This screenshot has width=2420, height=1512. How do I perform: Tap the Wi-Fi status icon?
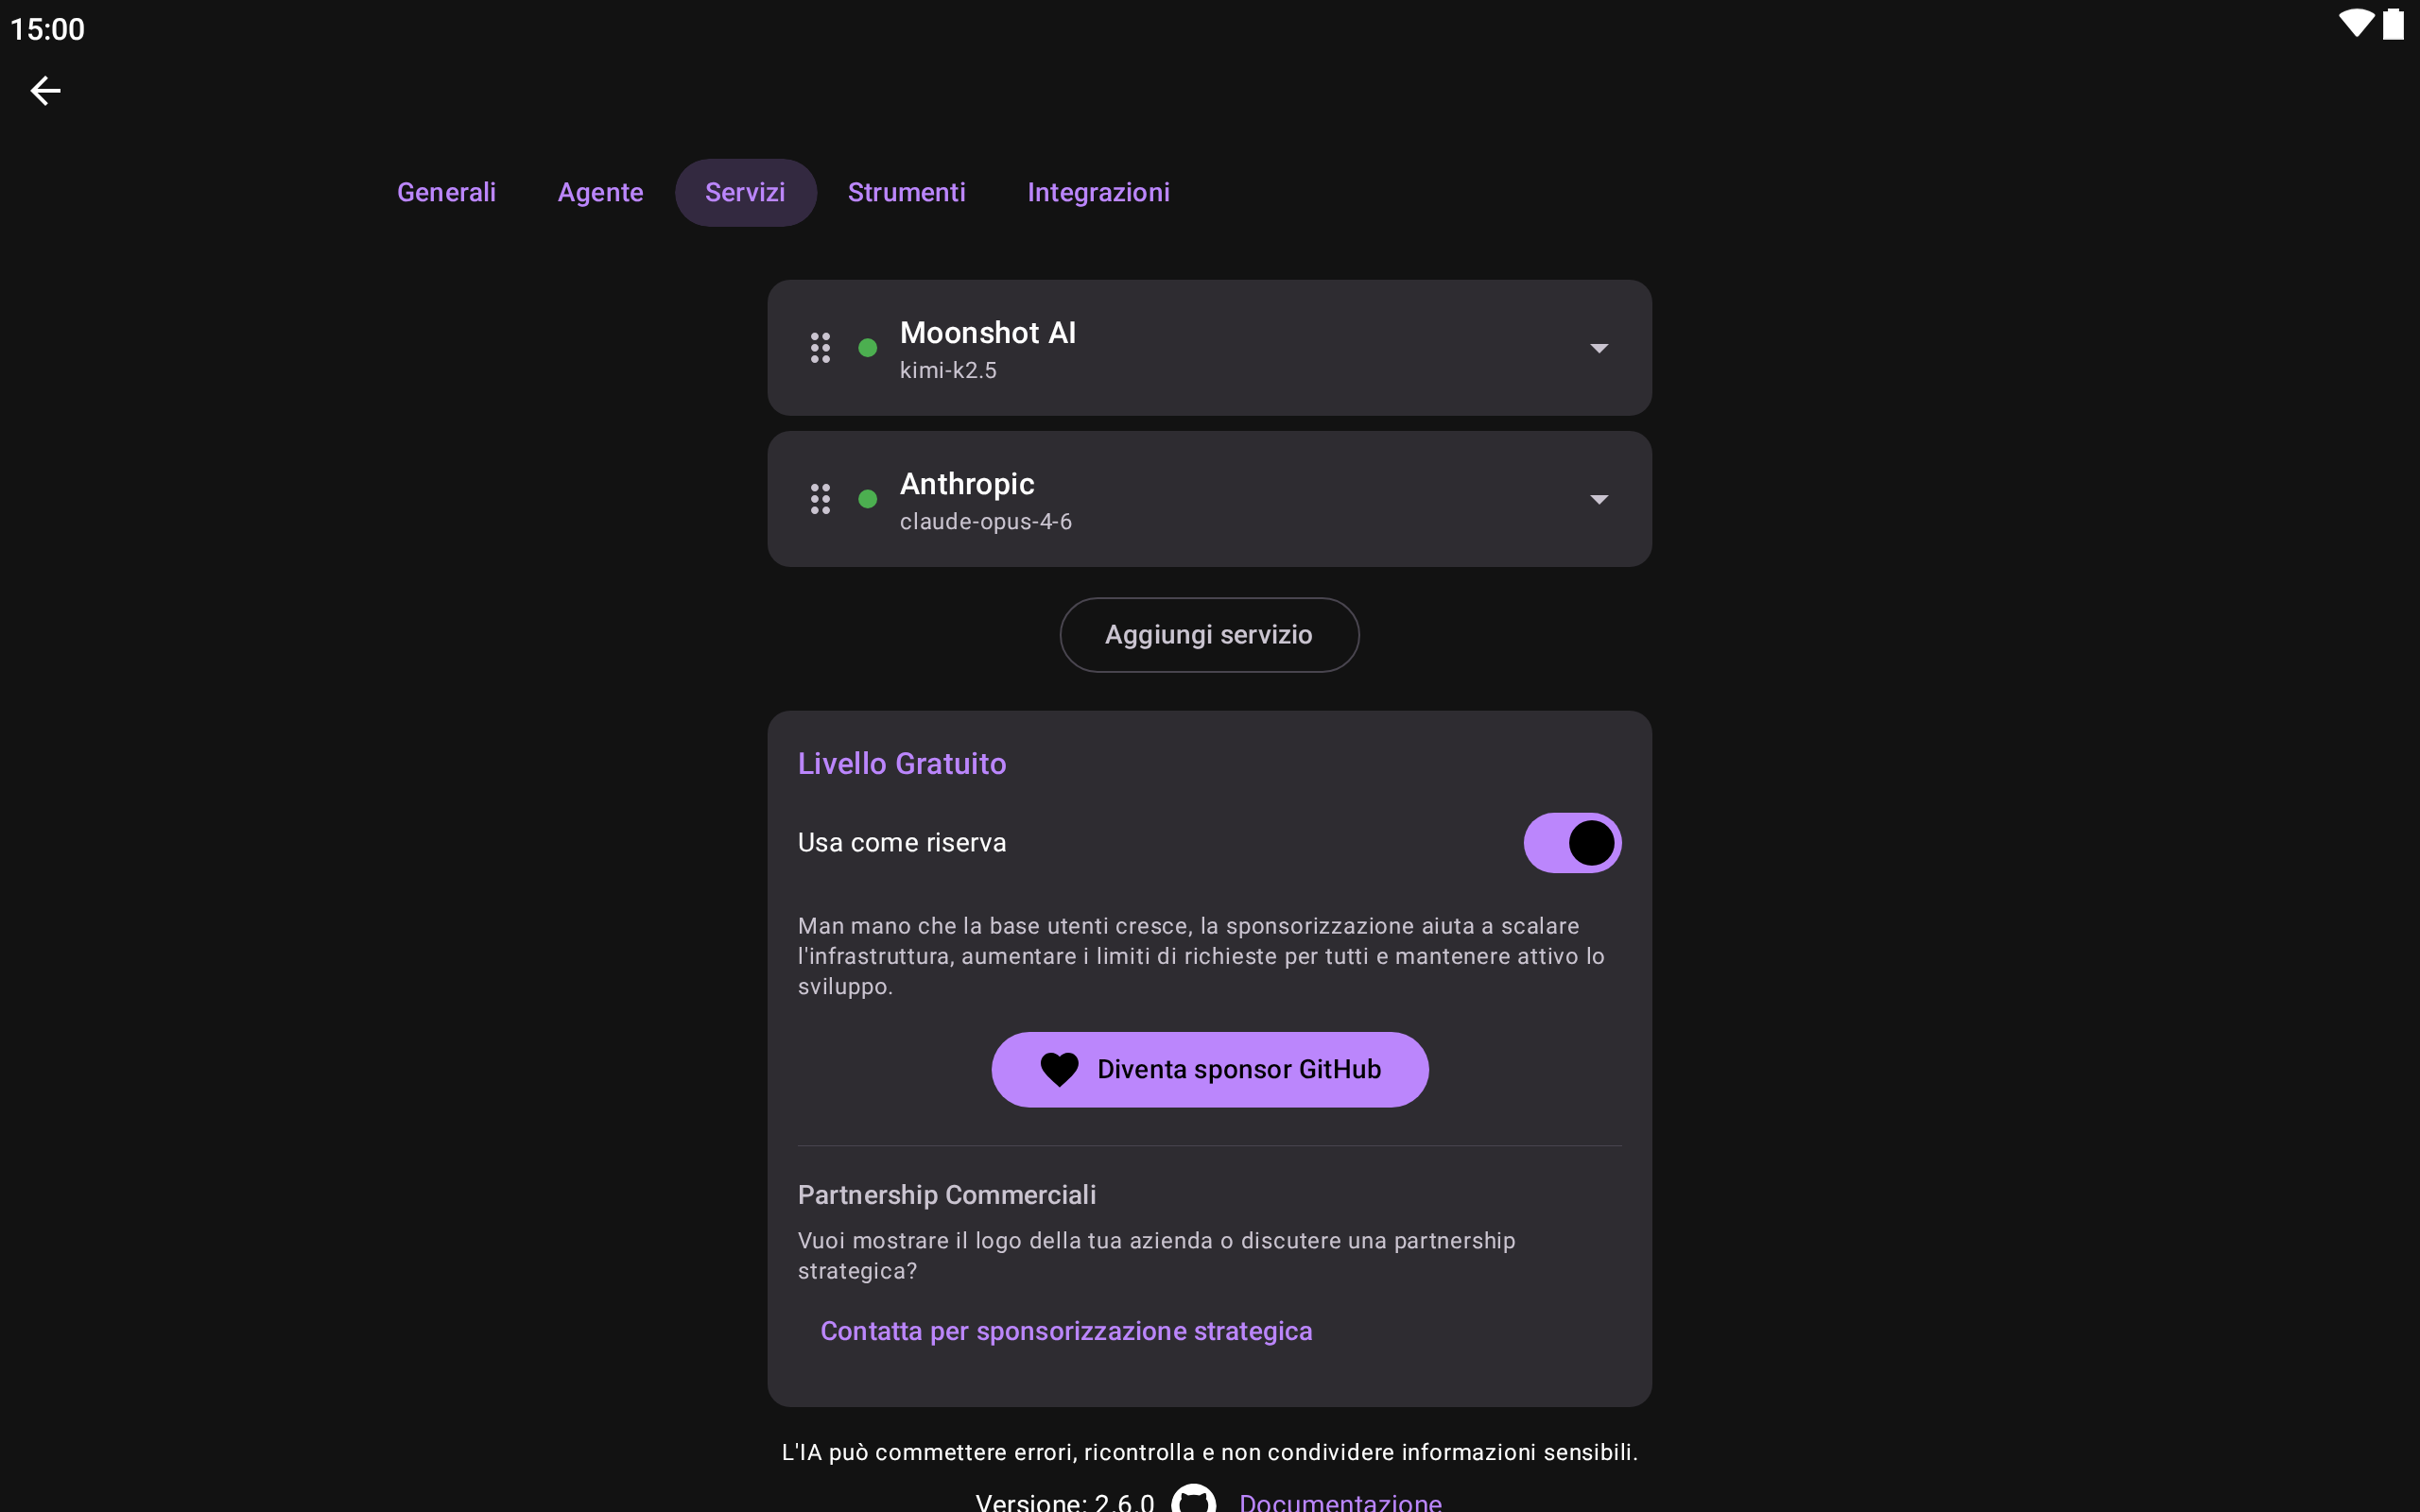click(x=2356, y=24)
